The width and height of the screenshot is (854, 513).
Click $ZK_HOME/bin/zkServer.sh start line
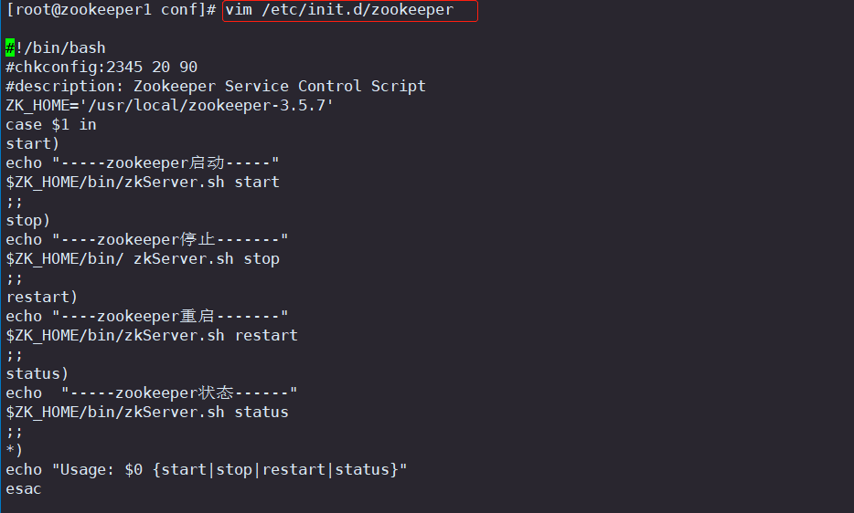tap(142, 183)
